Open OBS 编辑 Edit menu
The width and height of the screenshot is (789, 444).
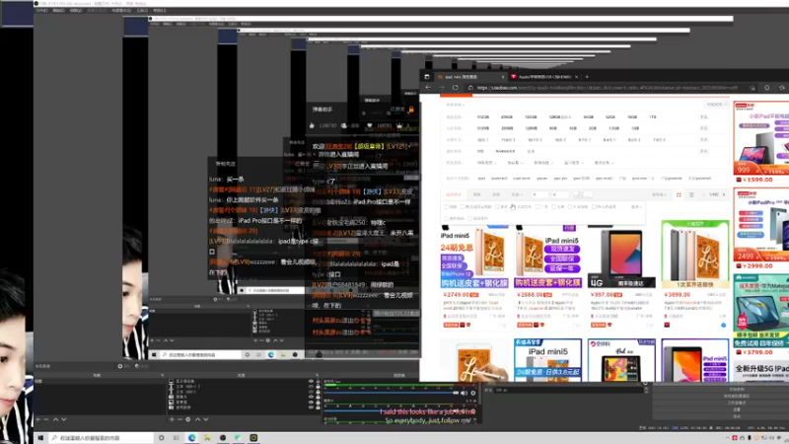point(58,11)
